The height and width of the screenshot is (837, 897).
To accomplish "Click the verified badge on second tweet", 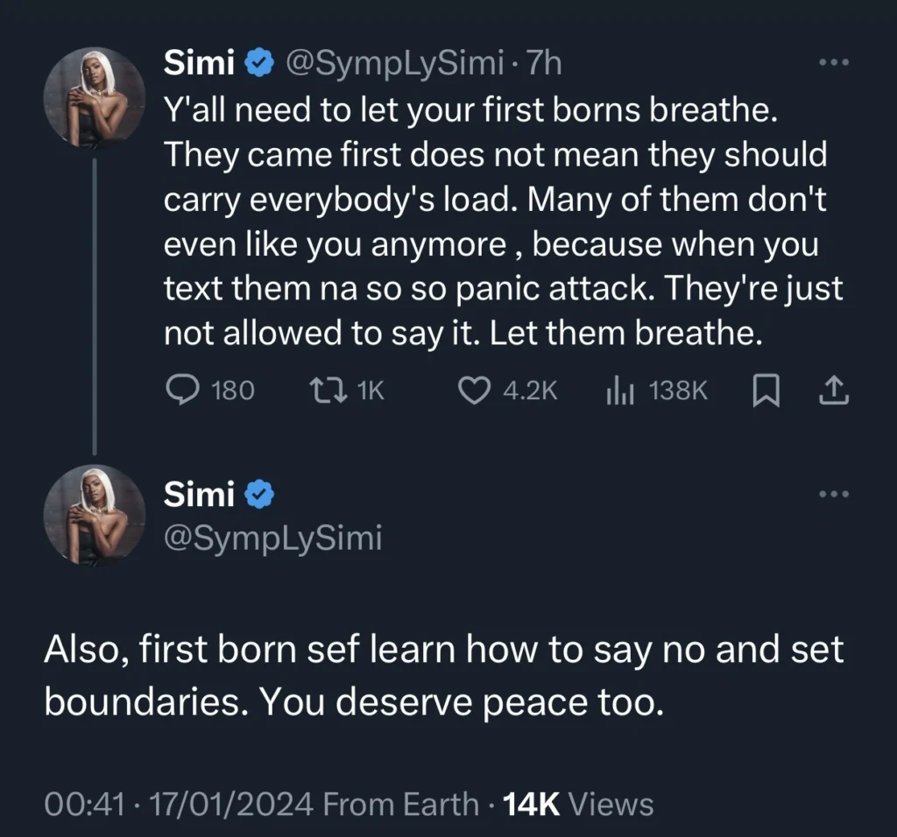I will pyautogui.click(x=258, y=496).
